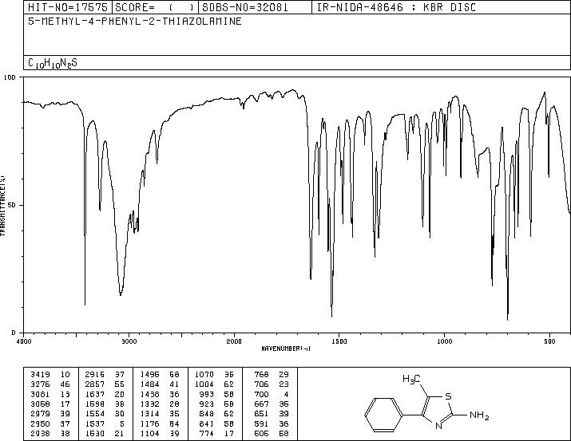
Task: Select peak value 1332 in the table
Action: pos(149,404)
